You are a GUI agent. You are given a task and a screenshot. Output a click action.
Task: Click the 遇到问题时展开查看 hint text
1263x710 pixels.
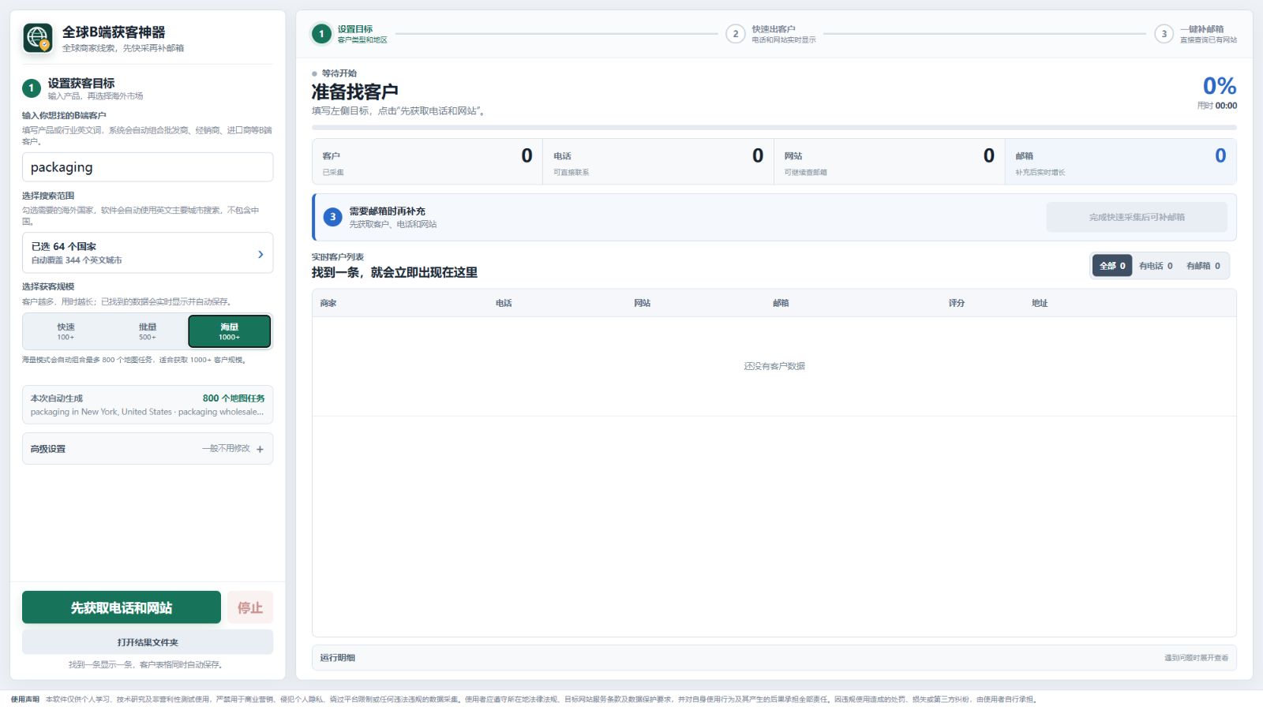click(x=1196, y=658)
